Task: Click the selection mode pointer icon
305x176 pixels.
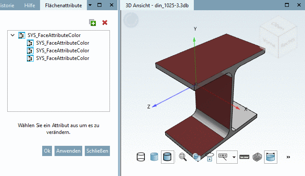Action: [x=223, y=157]
